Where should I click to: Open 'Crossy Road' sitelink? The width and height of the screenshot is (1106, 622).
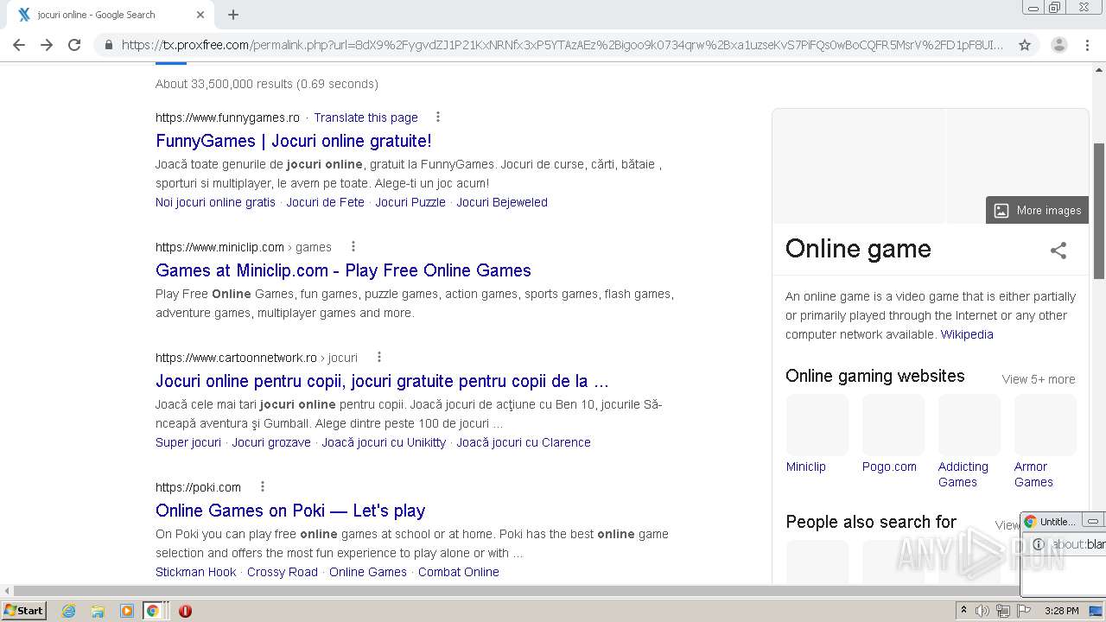[283, 572]
